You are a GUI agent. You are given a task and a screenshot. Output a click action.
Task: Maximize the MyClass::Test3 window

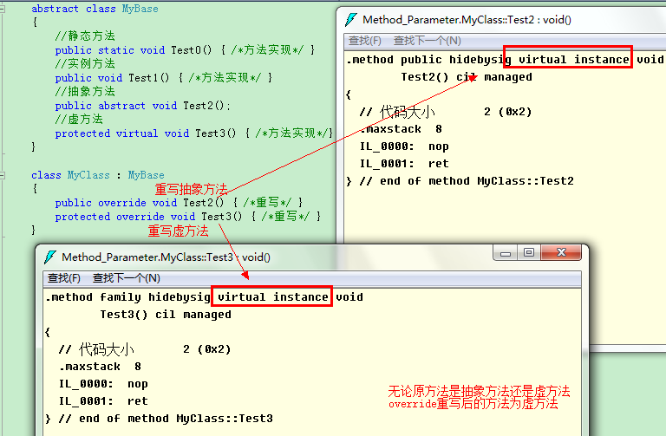coord(529,253)
